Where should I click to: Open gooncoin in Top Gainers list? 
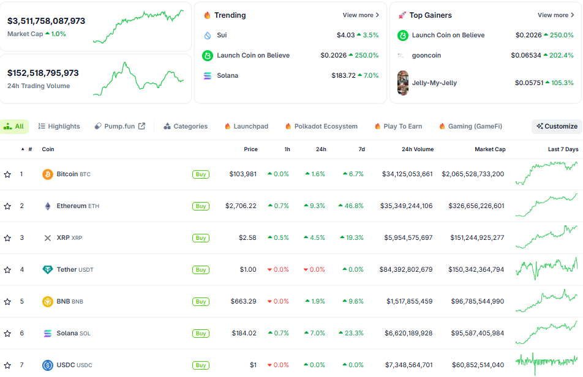coord(426,56)
